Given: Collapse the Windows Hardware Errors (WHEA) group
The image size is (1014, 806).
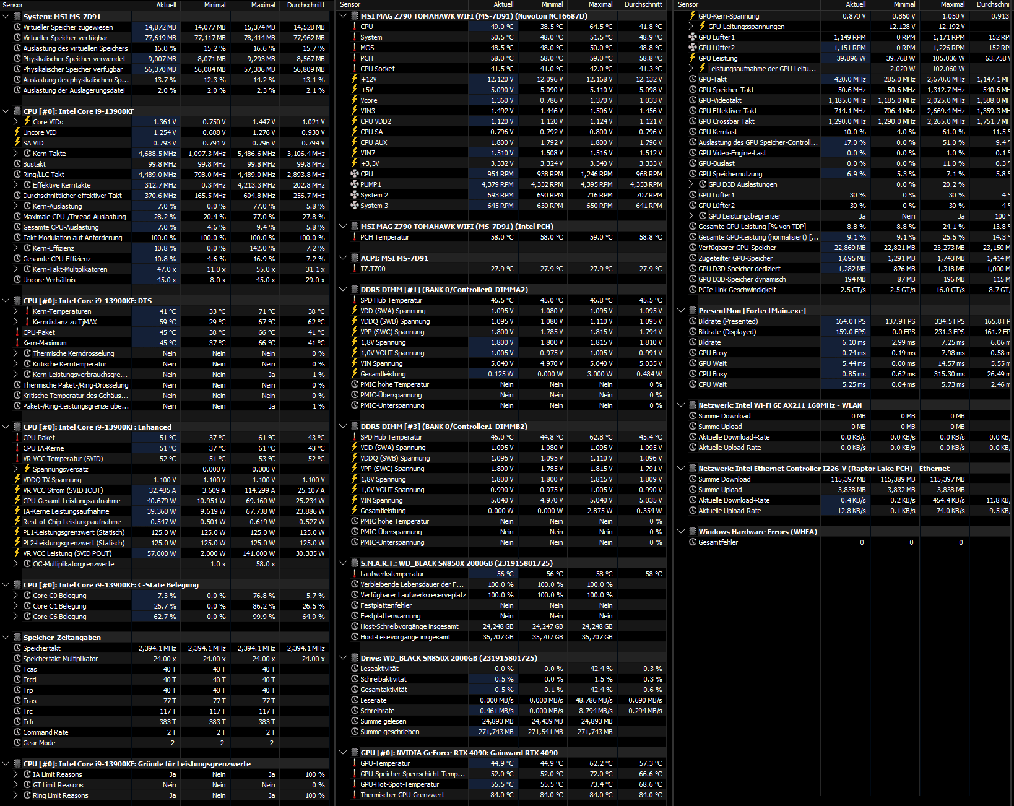Looking at the screenshot, I should pyautogui.click(x=681, y=532).
